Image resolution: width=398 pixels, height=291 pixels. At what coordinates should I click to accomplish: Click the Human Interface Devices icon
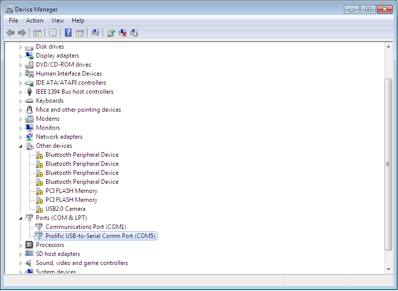click(x=29, y=74)
